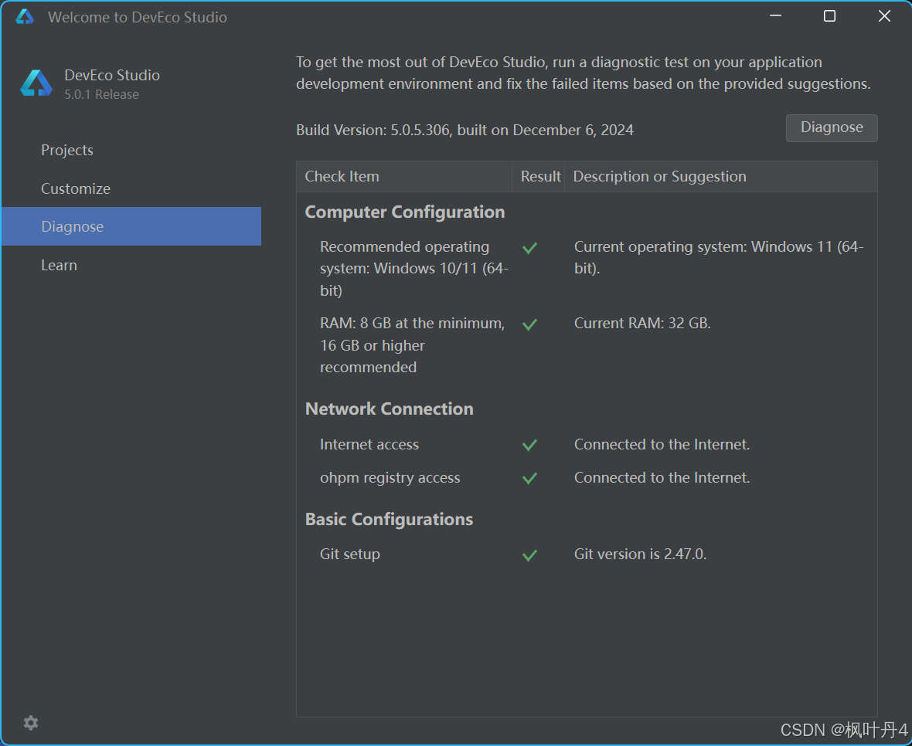
Task: Open the Projects tab
Action: click(67, 150)
